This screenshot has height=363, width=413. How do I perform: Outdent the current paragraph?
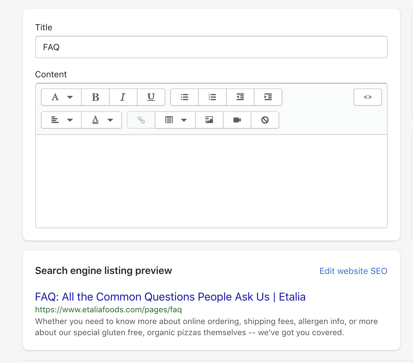[240, 97]
